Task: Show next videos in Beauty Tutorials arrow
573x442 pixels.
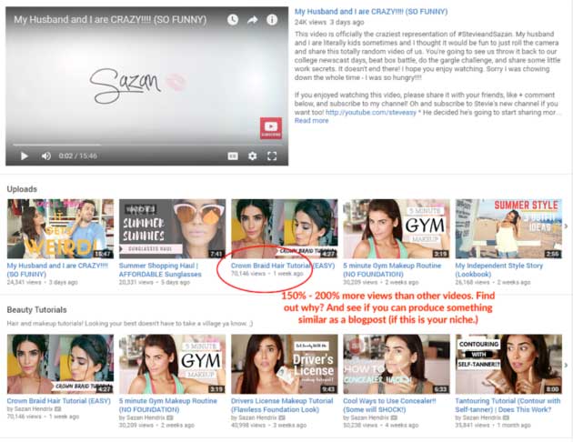Action: pyautogui.click(x=566, y=365)
